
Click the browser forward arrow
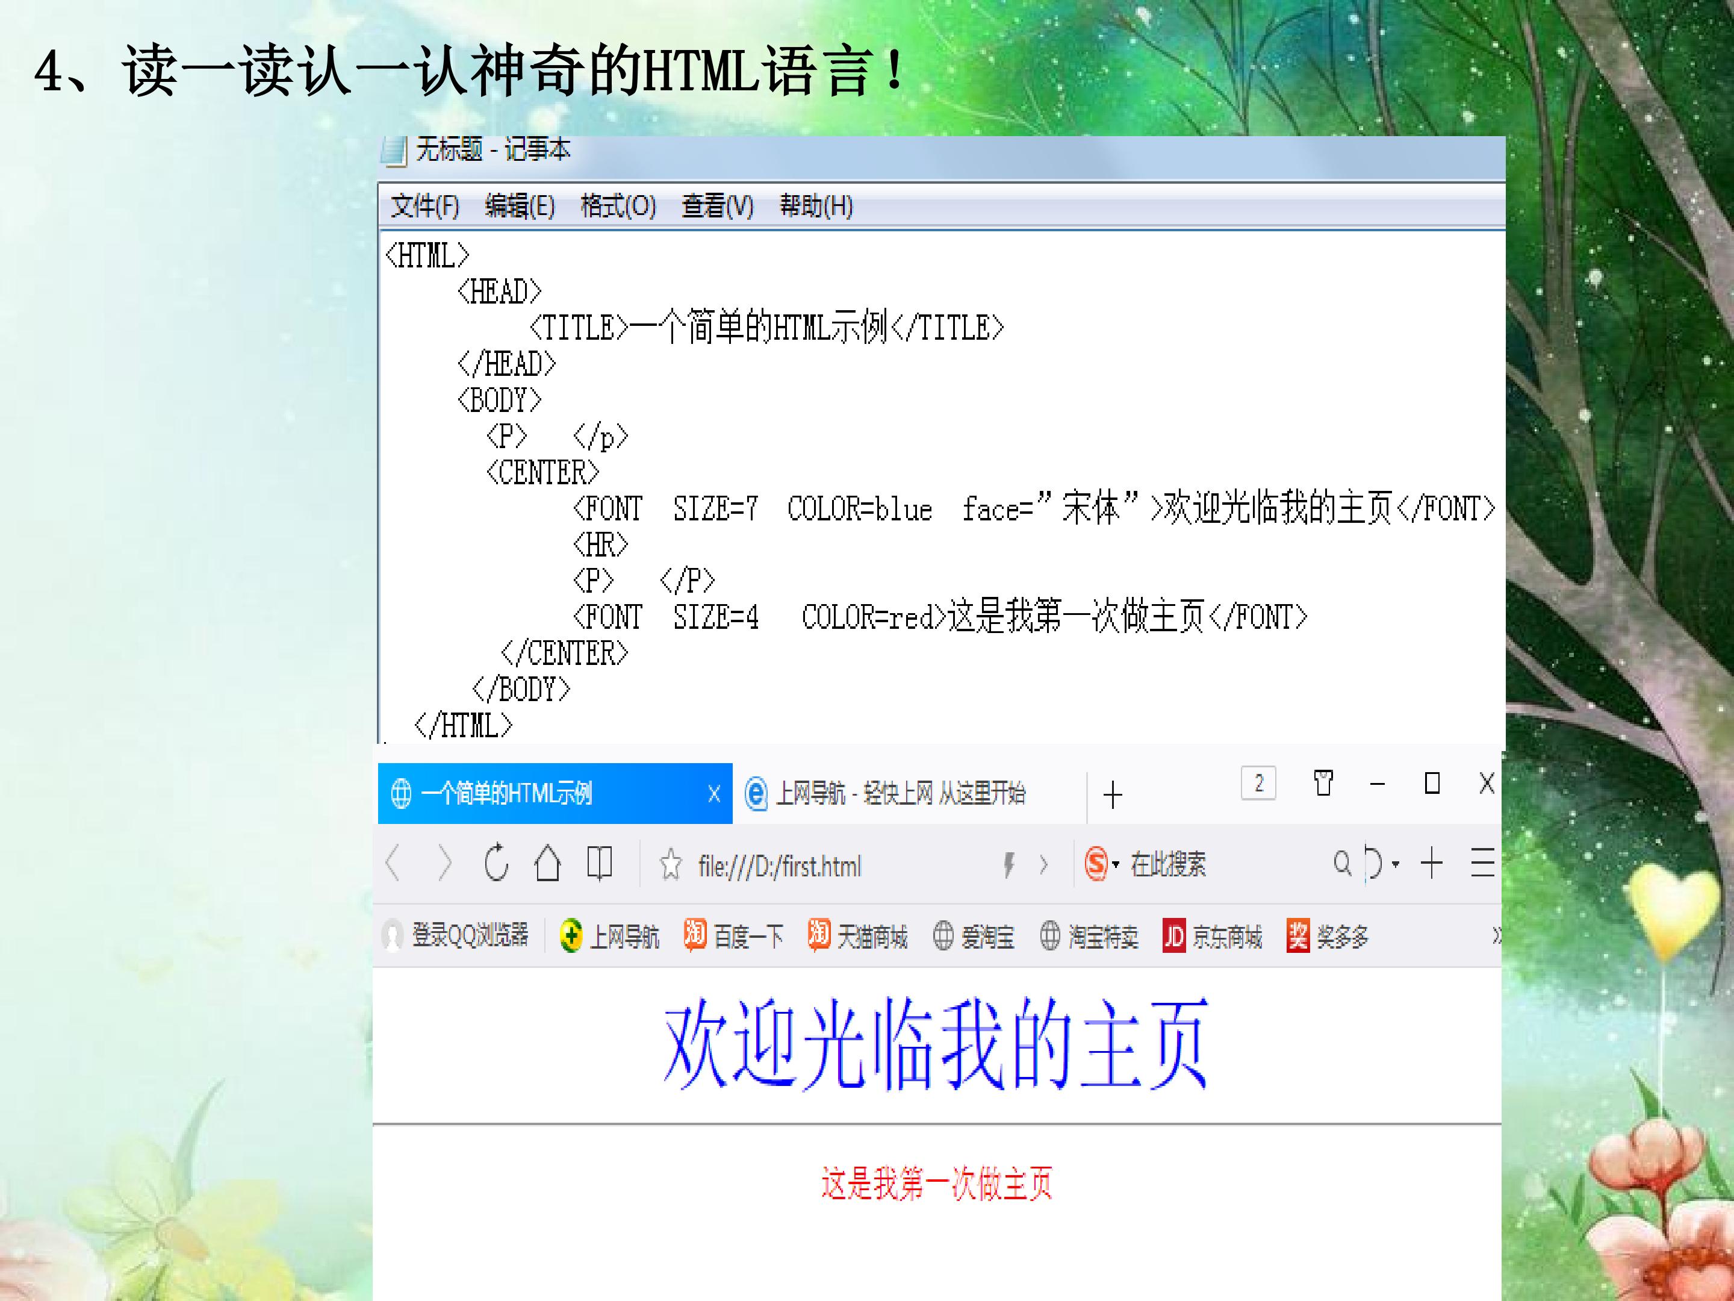coord(444,863)
